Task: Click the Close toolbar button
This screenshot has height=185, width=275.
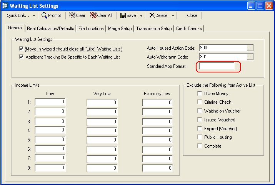Action: [x=192, y=15]
